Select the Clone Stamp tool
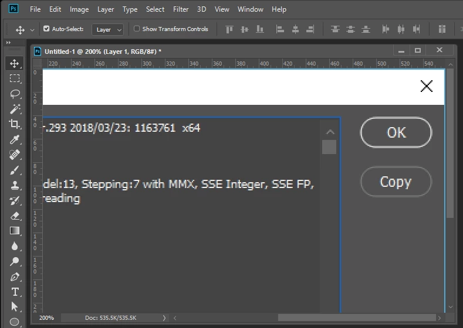 [15, 185]
